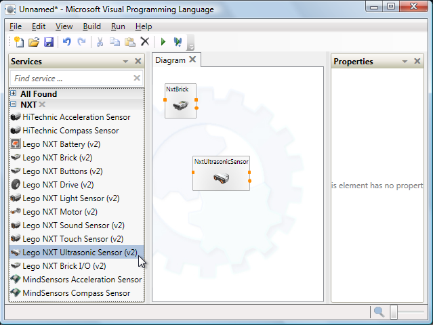
Task: Select the Diagram tab
Action: (170, 60)
